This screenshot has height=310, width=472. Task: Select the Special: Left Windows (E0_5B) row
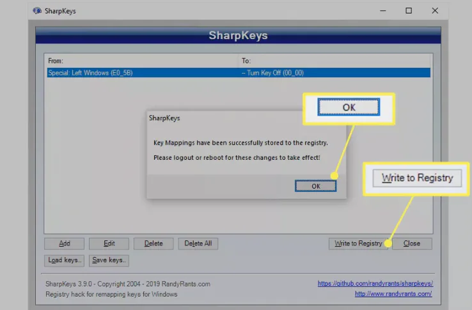[239, 73]
